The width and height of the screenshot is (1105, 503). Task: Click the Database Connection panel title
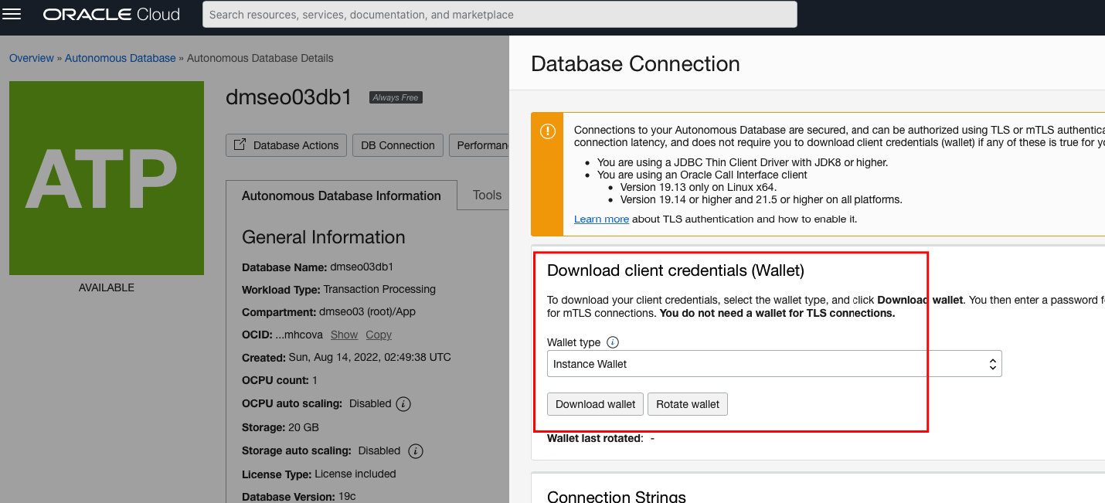point(635,63)
